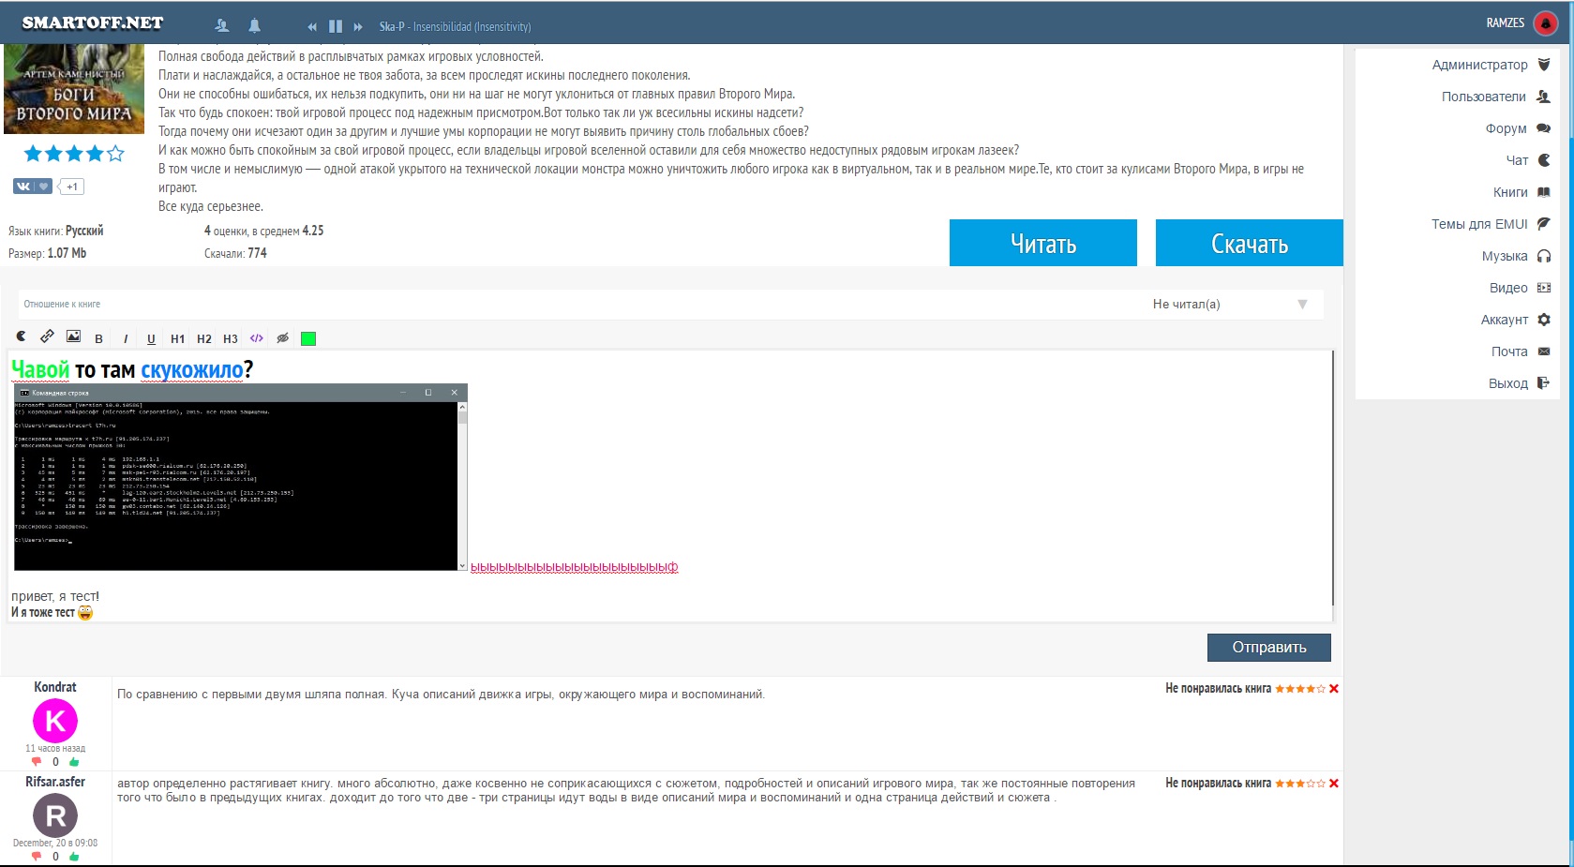Click the Темы для EMUI leaf icon
The image size is (1574, 867).
1544,224
